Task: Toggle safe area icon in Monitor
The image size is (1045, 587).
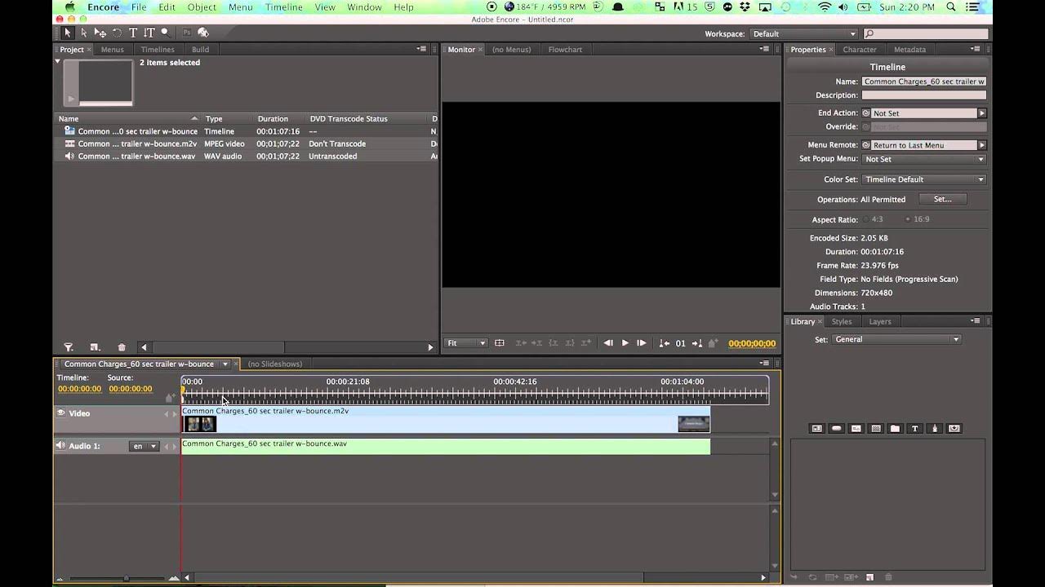Action: point(500,343)
